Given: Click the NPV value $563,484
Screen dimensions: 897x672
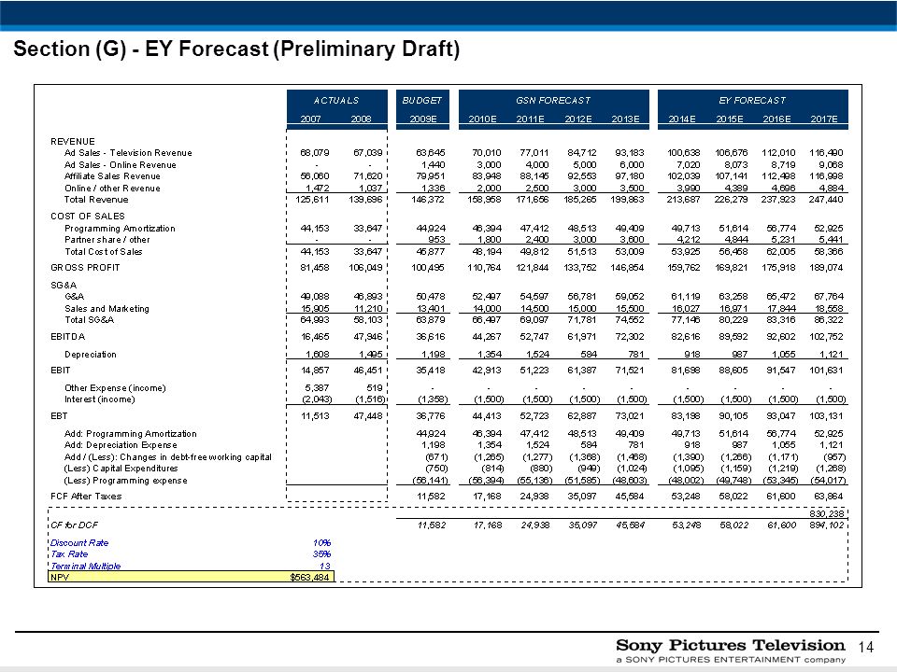Looking at the screenshot, I should (309, 577).
